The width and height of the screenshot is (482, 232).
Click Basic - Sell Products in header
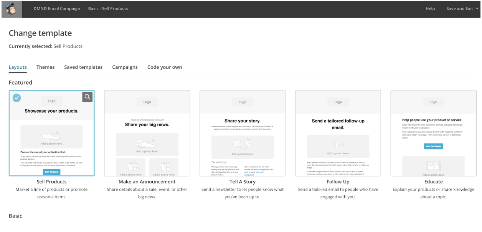[108, 8]
